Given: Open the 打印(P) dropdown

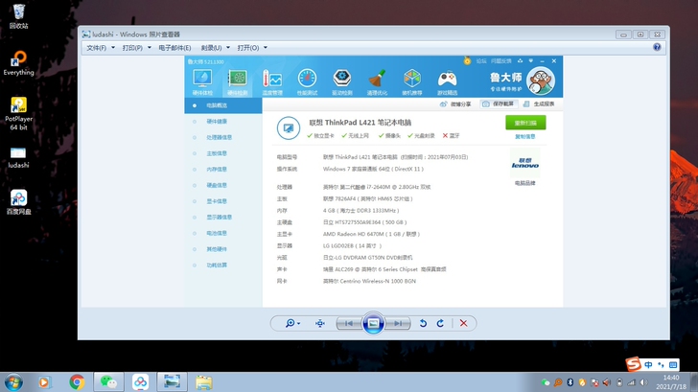Looking at the screenshot, I should pyautogui.click(x=137, y=48).
